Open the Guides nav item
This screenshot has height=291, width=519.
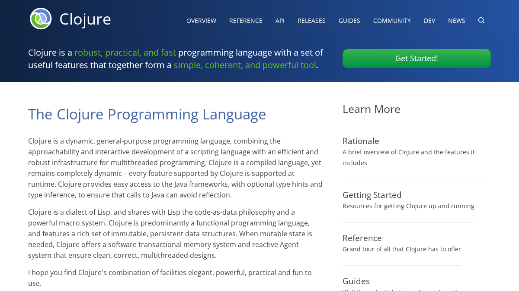tap(349, 21)
